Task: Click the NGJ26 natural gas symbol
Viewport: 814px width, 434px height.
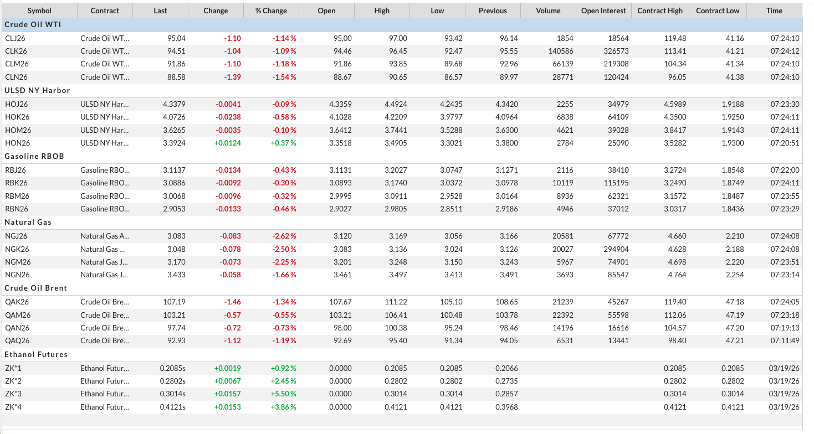Action: coord(16,236)
